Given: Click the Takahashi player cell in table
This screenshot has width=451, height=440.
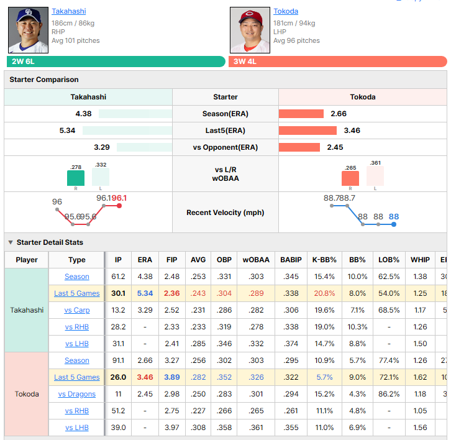Looking at the screenshot, I should pos(27,310).
